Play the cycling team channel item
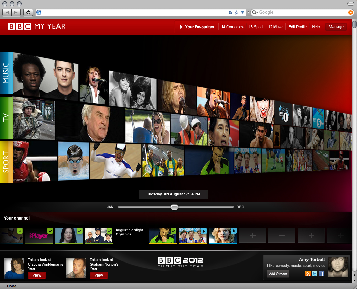Image resolution: width=357 pixels, height=289 pixels. pyautogui.click(x=204, y=231)
